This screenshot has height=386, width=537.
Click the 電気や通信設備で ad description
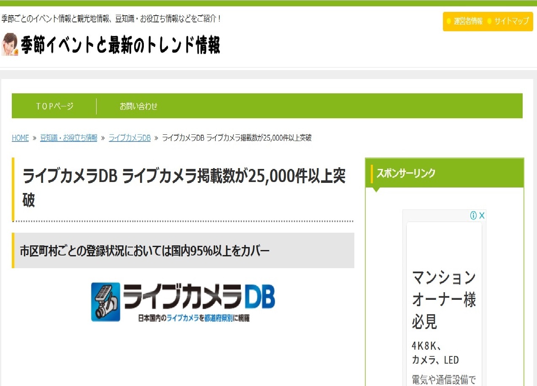tap(443, 379)
